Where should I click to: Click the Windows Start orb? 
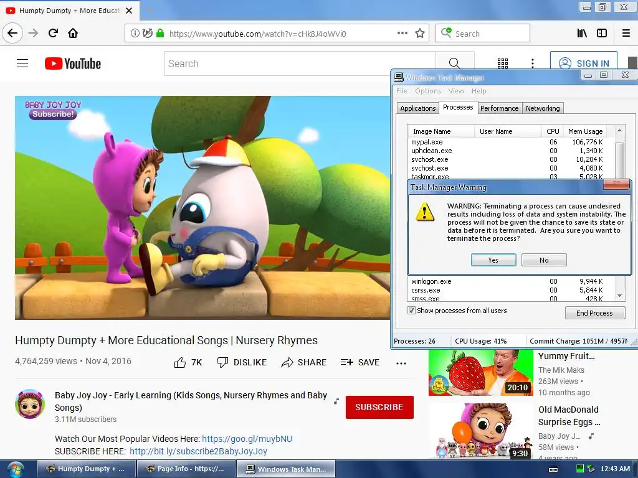(16, 469)
